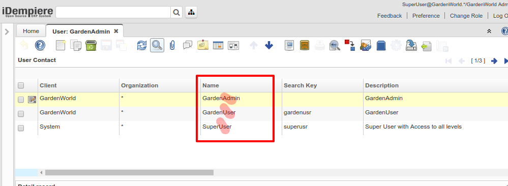This screenshot has height=186, width=508.
Task: Check the GardenUser row checkbox
Action: [x=21, y=114]
